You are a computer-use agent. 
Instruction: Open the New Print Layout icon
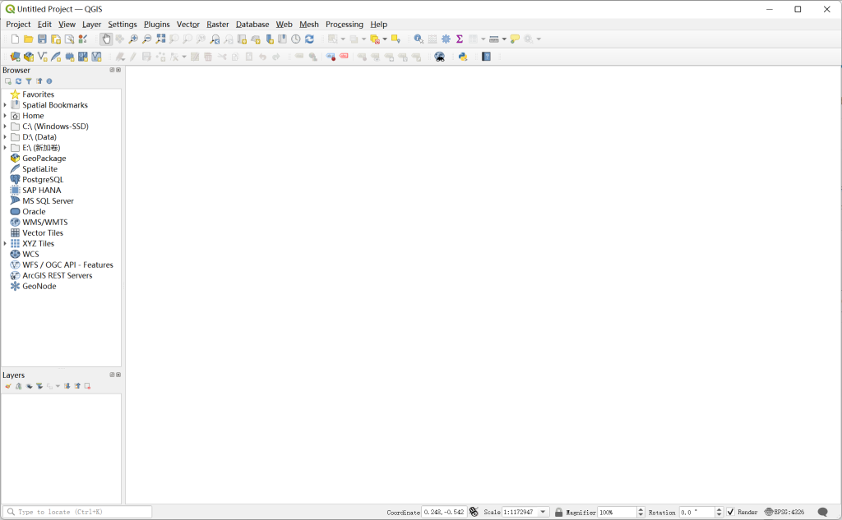point(56,39)
